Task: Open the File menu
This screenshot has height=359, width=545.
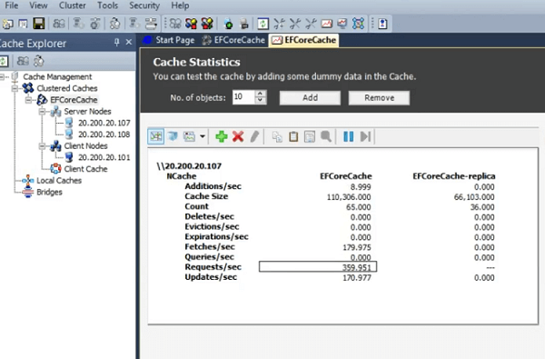Action: 12,5
